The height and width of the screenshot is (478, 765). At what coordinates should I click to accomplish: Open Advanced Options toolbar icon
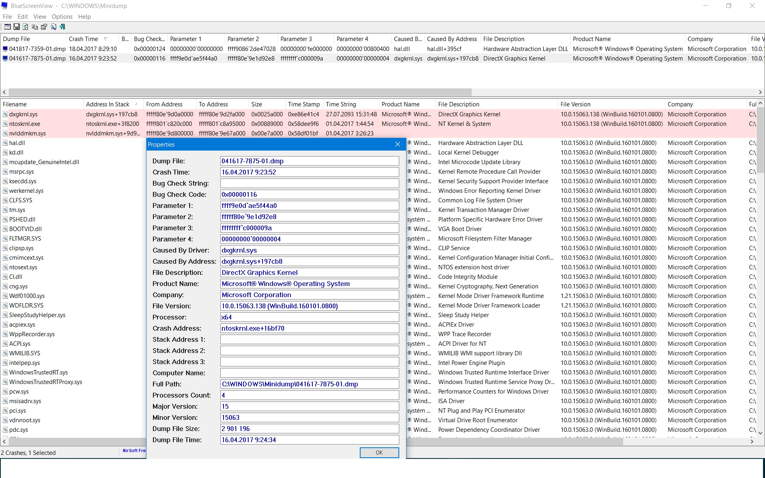[x=8, y=27]
